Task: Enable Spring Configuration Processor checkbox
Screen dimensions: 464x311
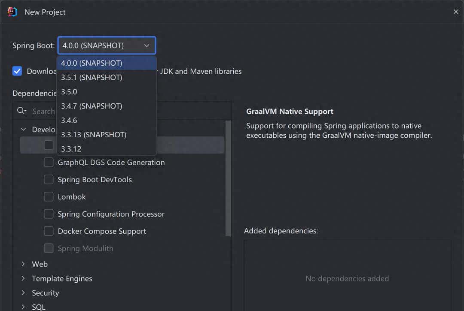Action: 49,214
